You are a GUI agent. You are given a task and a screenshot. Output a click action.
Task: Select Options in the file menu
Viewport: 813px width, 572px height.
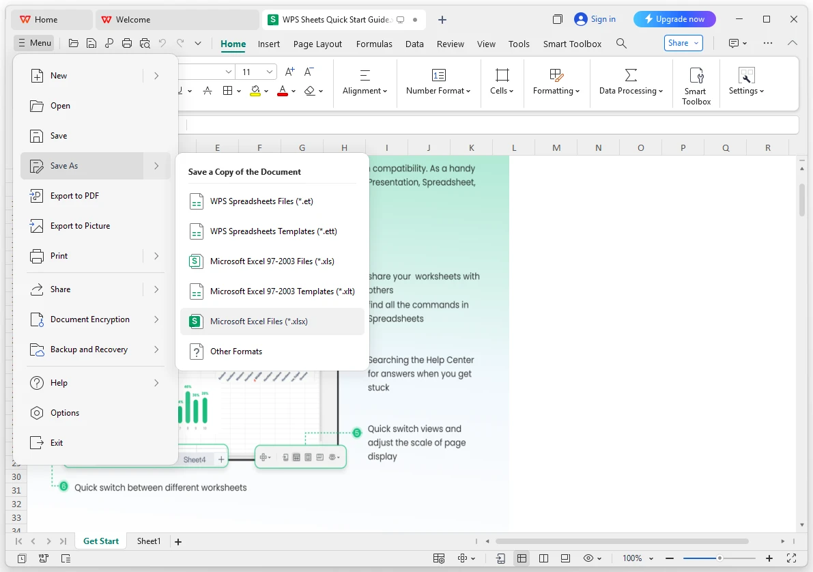tap(96, 413)
